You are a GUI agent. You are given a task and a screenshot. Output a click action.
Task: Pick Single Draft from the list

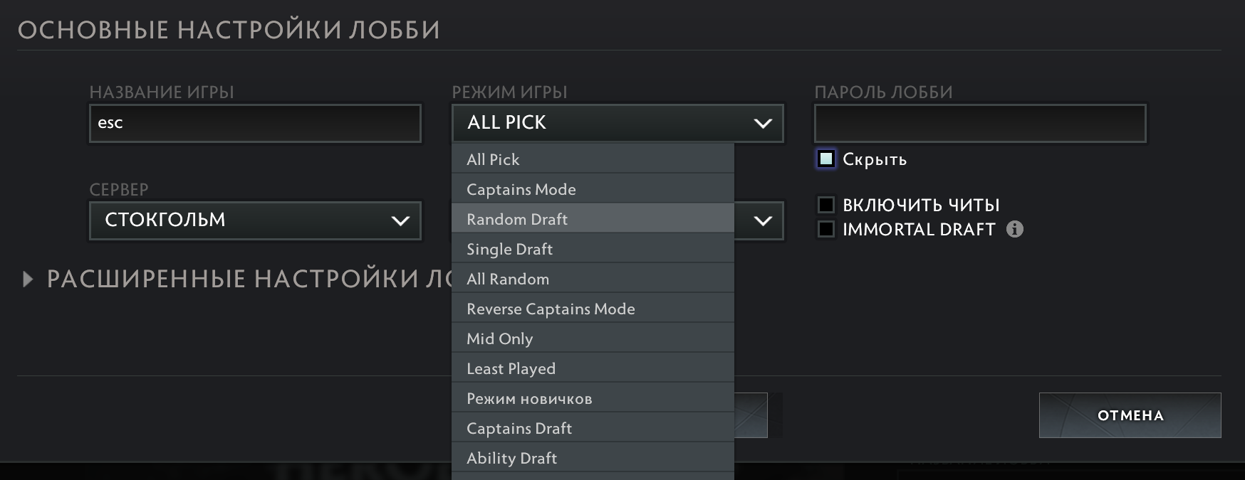tap(593, 249)
